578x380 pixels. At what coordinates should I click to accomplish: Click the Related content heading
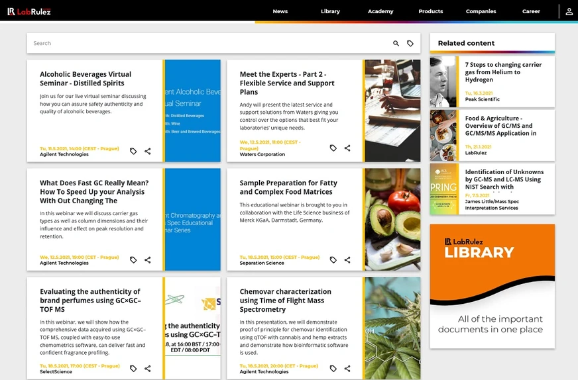[466, 43]
